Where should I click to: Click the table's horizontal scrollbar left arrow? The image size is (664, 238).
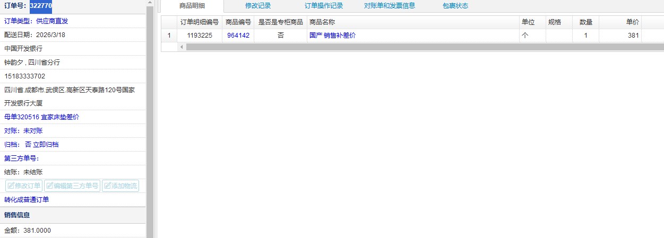coord(182,47)
